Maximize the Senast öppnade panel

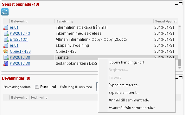(x=181, y=4)
